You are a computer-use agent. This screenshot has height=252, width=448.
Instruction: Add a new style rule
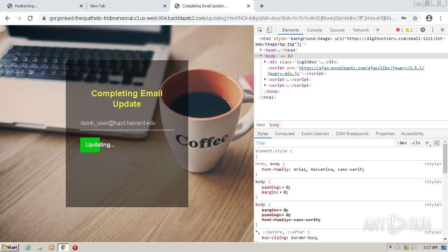tap(427, 143)
